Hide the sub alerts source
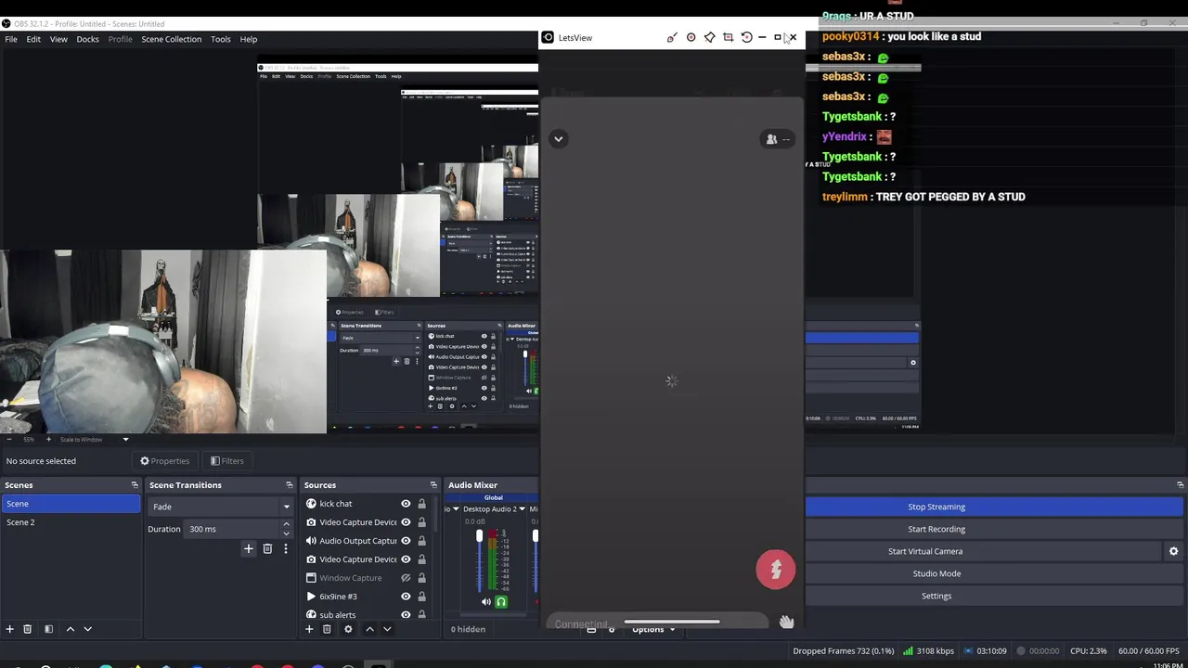Image resolution: width=1188 pixels, height=668 pixels. coord(406,615)
